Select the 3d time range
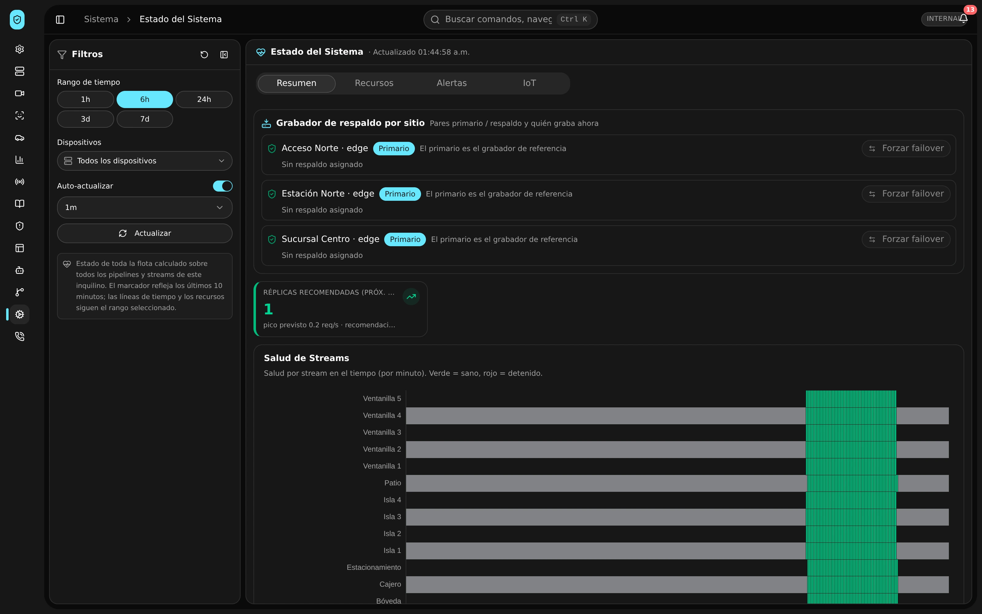Viewport: 982px width, 614px height. coord(85,119)
